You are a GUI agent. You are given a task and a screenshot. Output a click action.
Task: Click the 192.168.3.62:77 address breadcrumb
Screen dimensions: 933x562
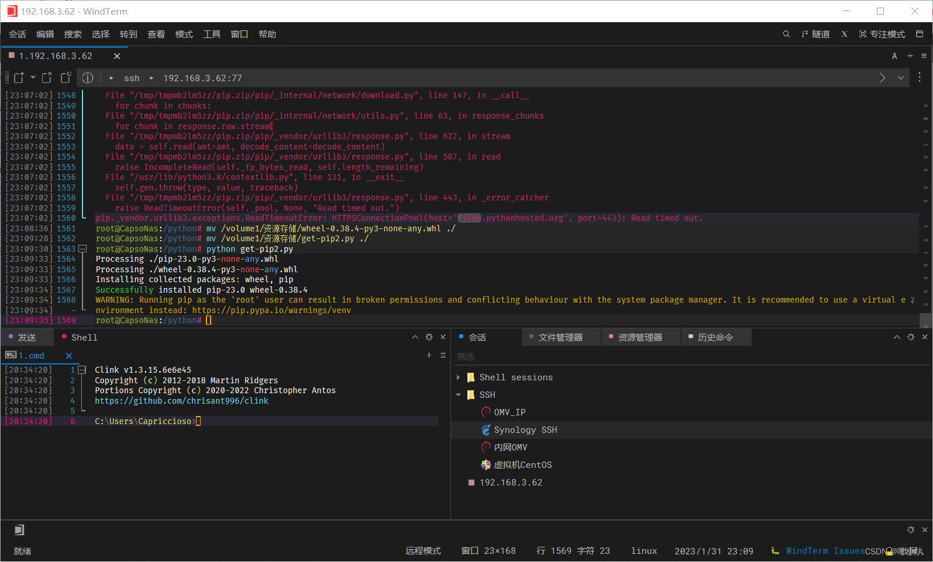[202, 78]
